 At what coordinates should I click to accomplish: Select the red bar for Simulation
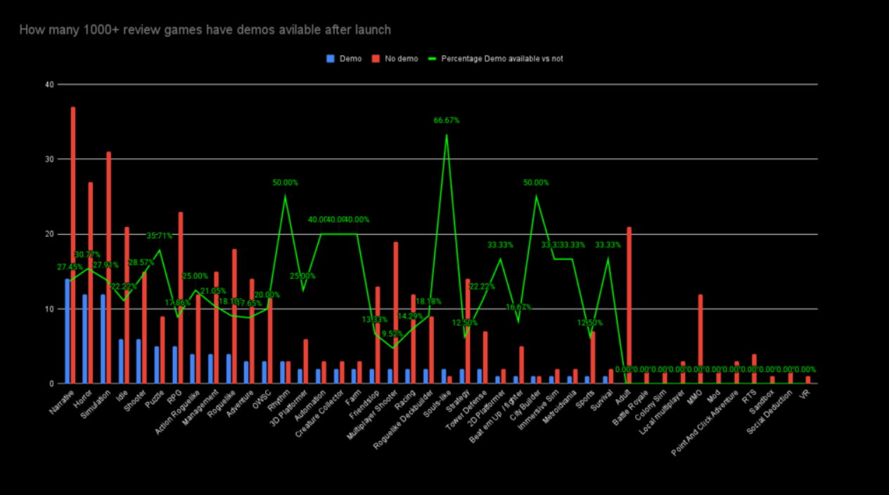[x=108, y=267]
